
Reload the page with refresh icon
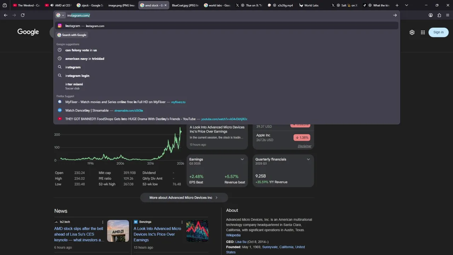[23, 15]
